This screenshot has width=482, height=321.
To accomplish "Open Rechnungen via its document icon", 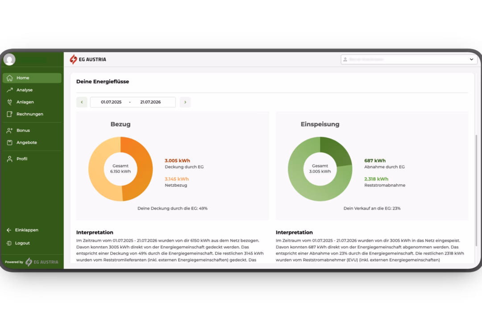I will (9, 114).
